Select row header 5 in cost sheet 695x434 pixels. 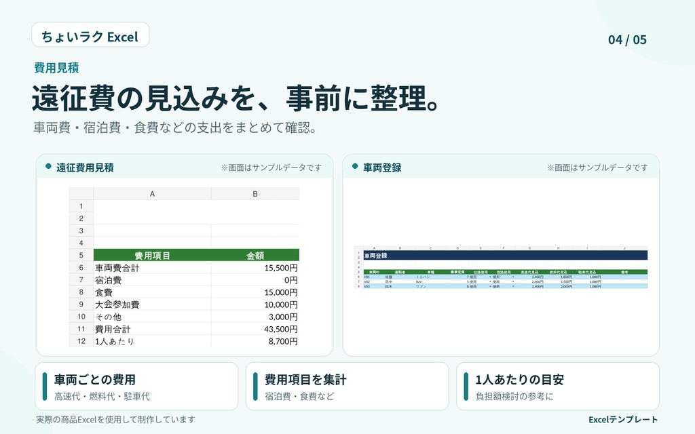(81, 255)
